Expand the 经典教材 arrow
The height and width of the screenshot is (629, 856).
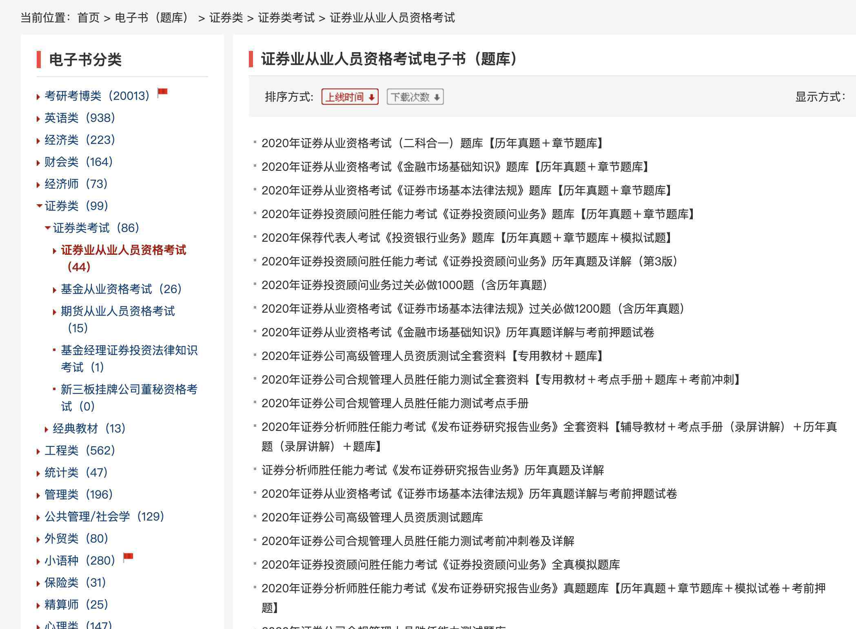pyautogui.click(x=47, y=429)
